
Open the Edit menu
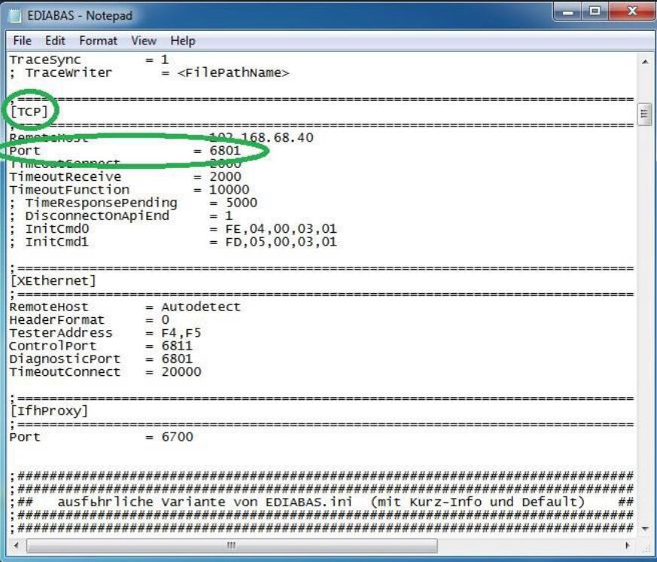[55, 41]
